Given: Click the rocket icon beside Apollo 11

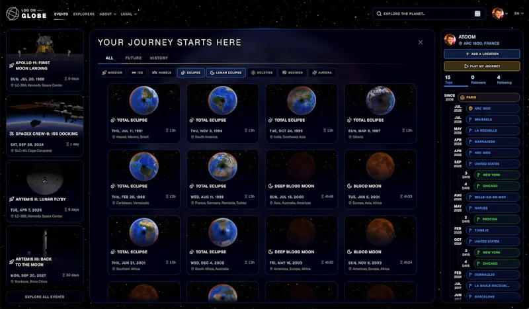Looking at the screenshot, I should 11,66.
